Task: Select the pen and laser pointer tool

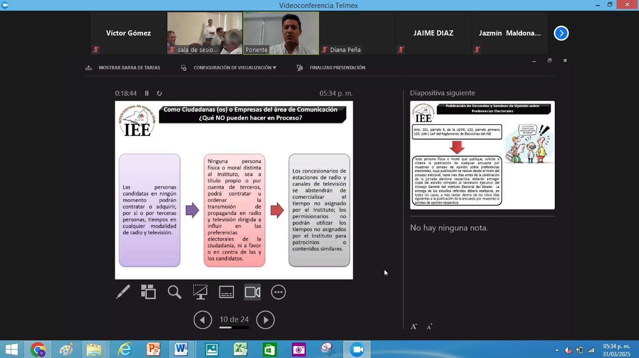Action: pos(123,292)
